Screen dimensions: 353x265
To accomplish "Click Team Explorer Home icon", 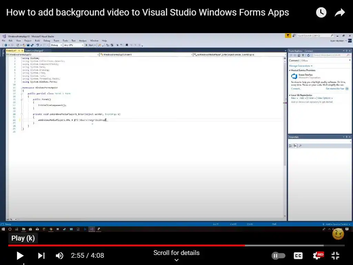I will (x=299, y=55).
